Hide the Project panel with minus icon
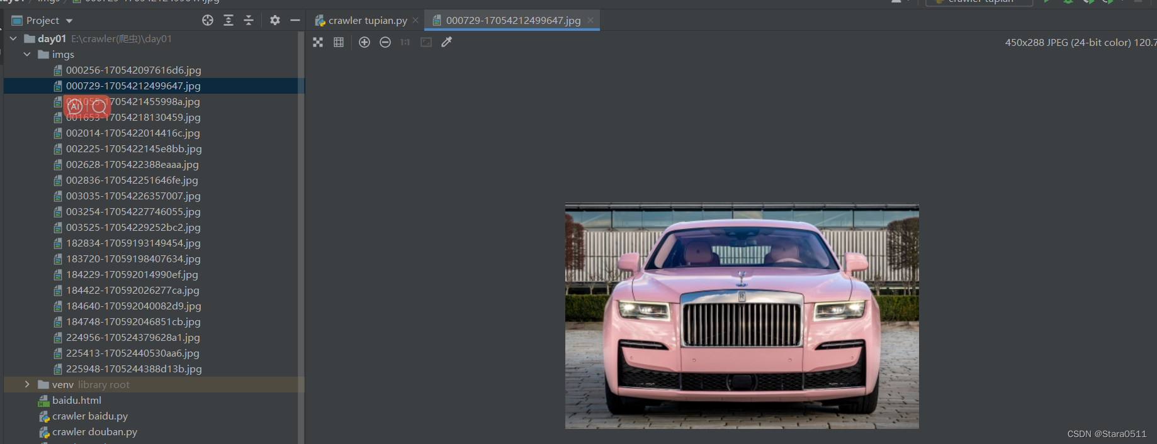Viewport: 1157px width, 444px height. pyautogui.click(x=295, y=21)
